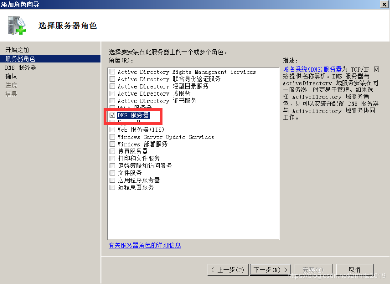
Task: Tick Windows Server Update Services checkbox
Action: click(x=113, y=137)
